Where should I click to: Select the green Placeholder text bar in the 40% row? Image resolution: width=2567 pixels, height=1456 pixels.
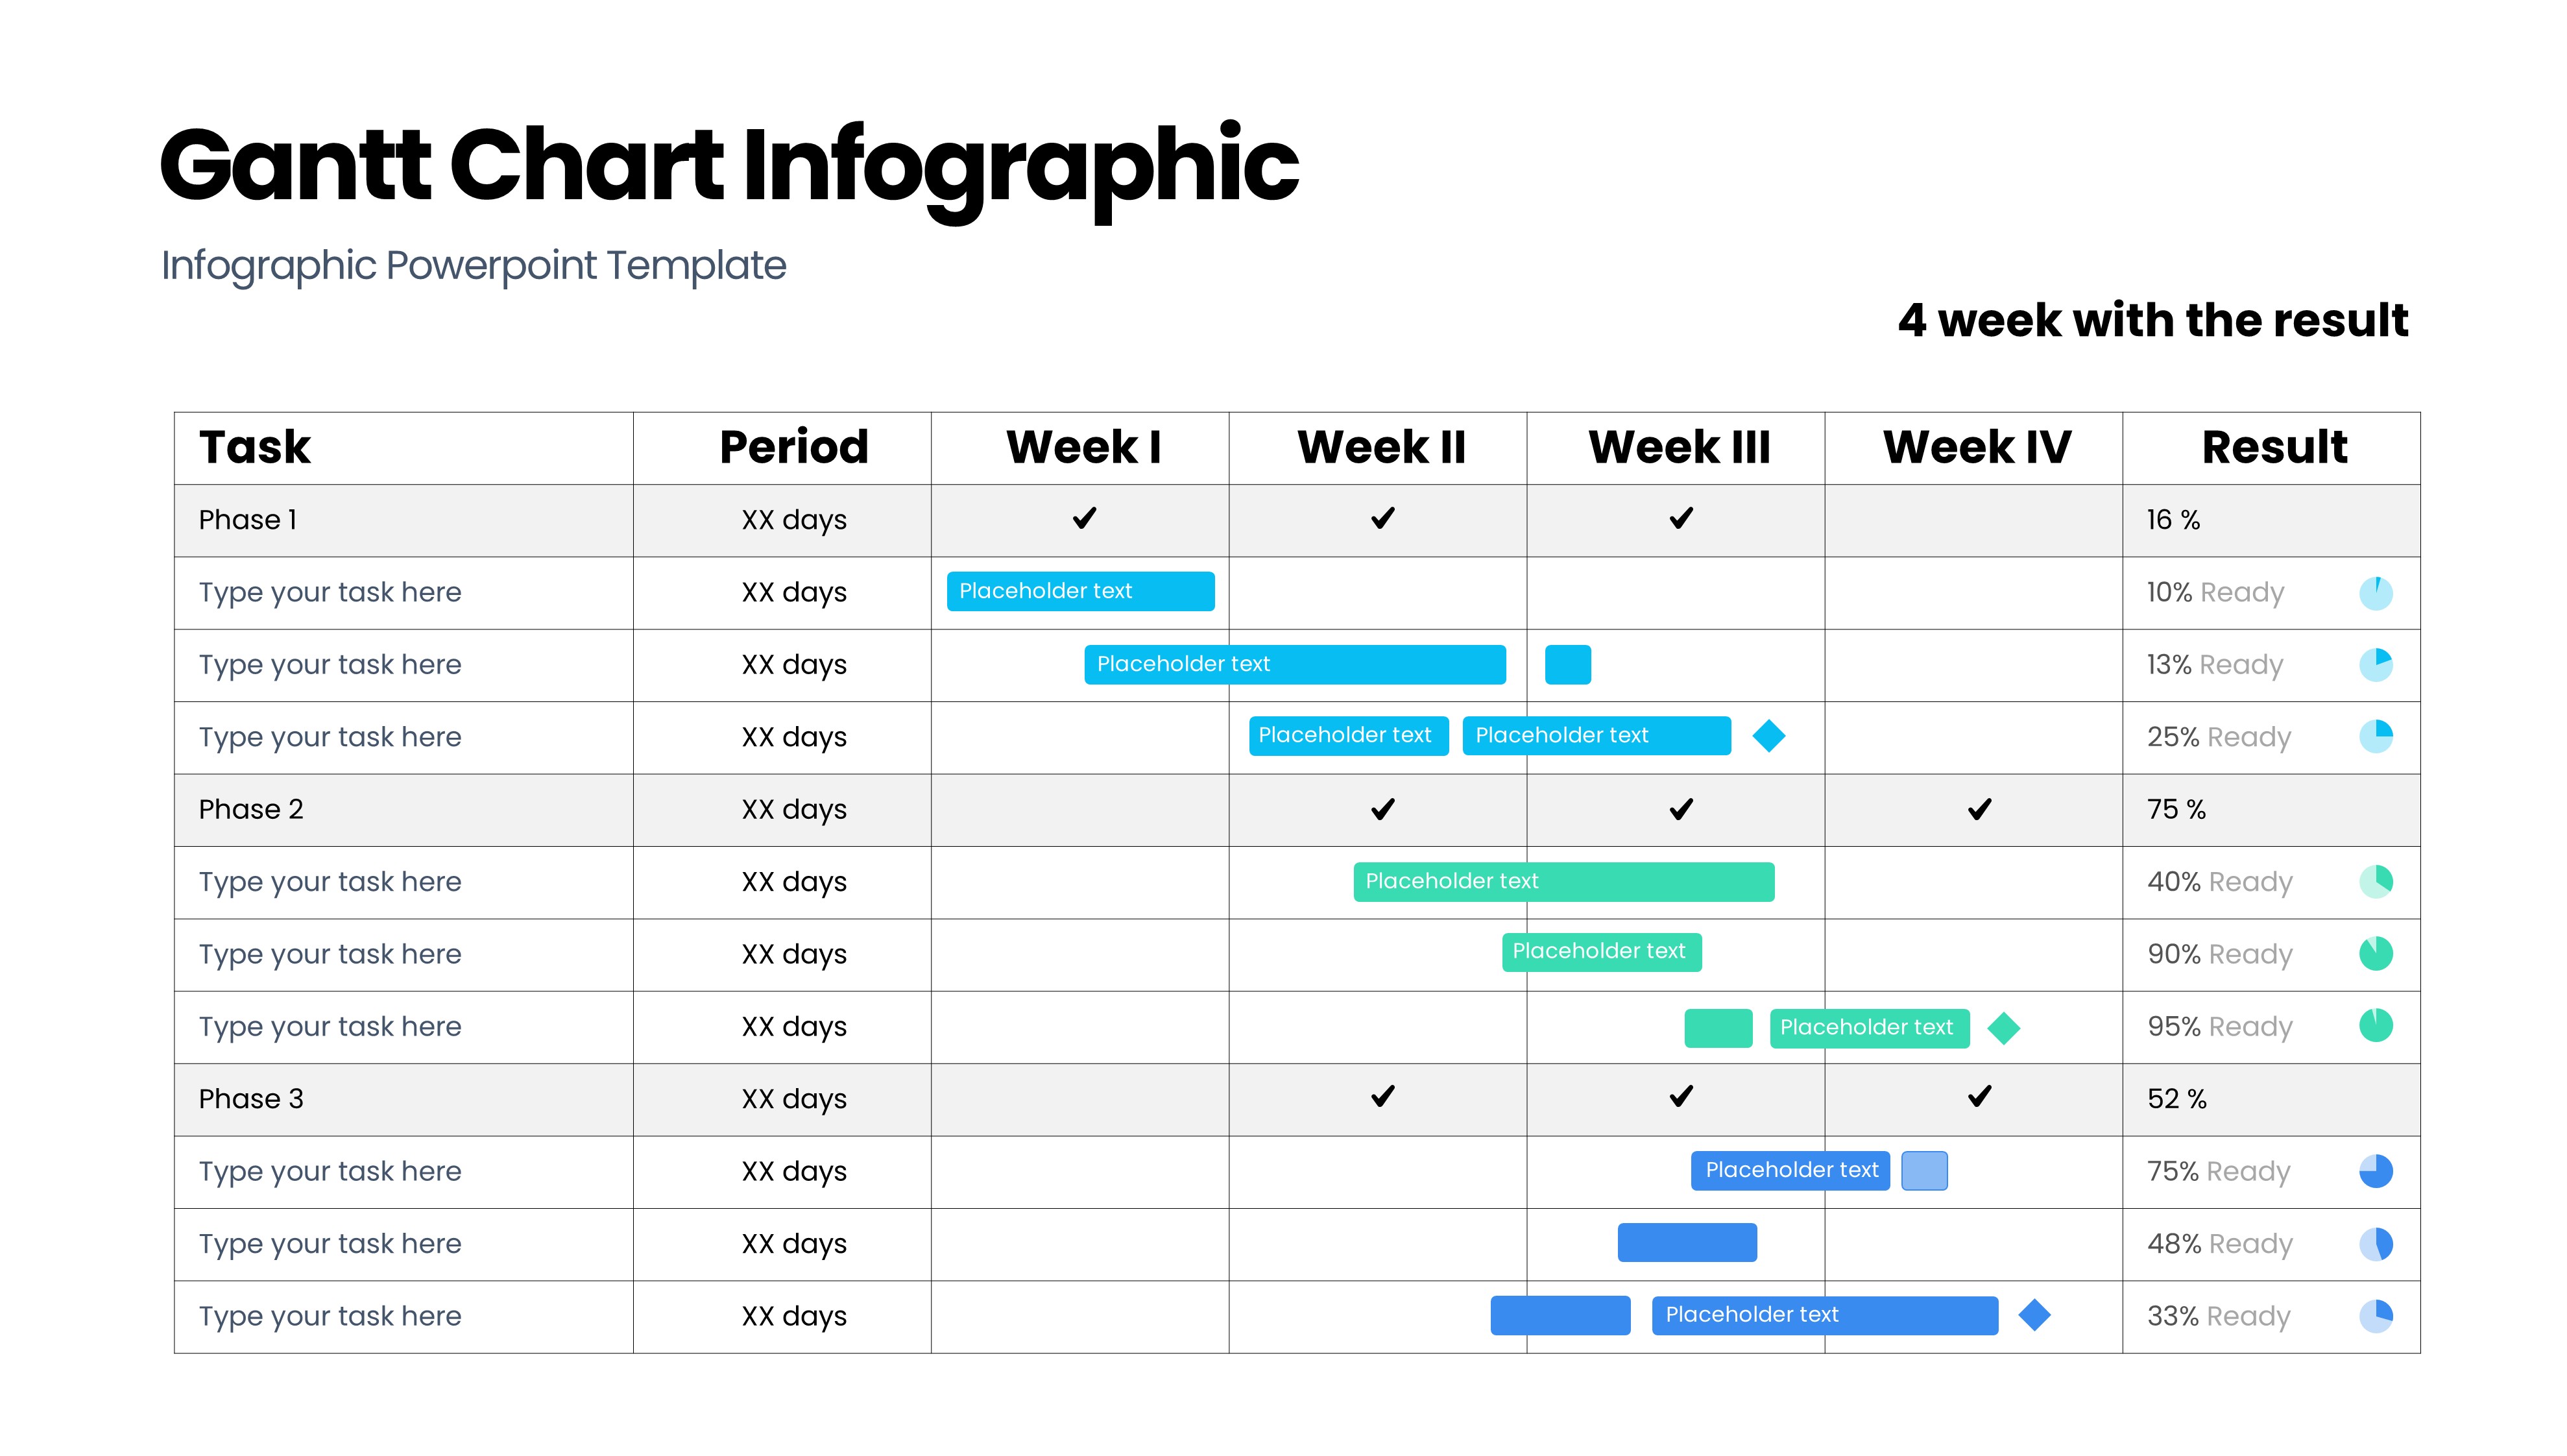(1562, 882)
